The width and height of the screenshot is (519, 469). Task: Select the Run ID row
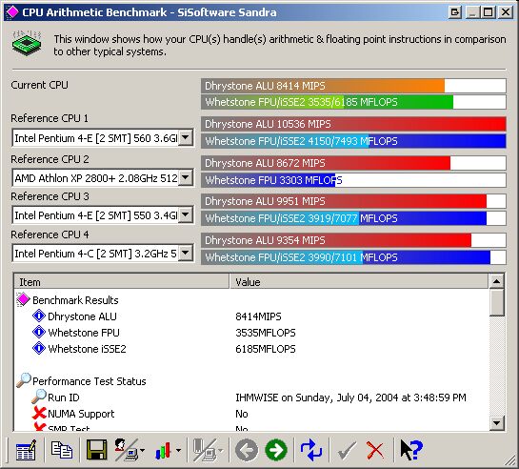251,397
